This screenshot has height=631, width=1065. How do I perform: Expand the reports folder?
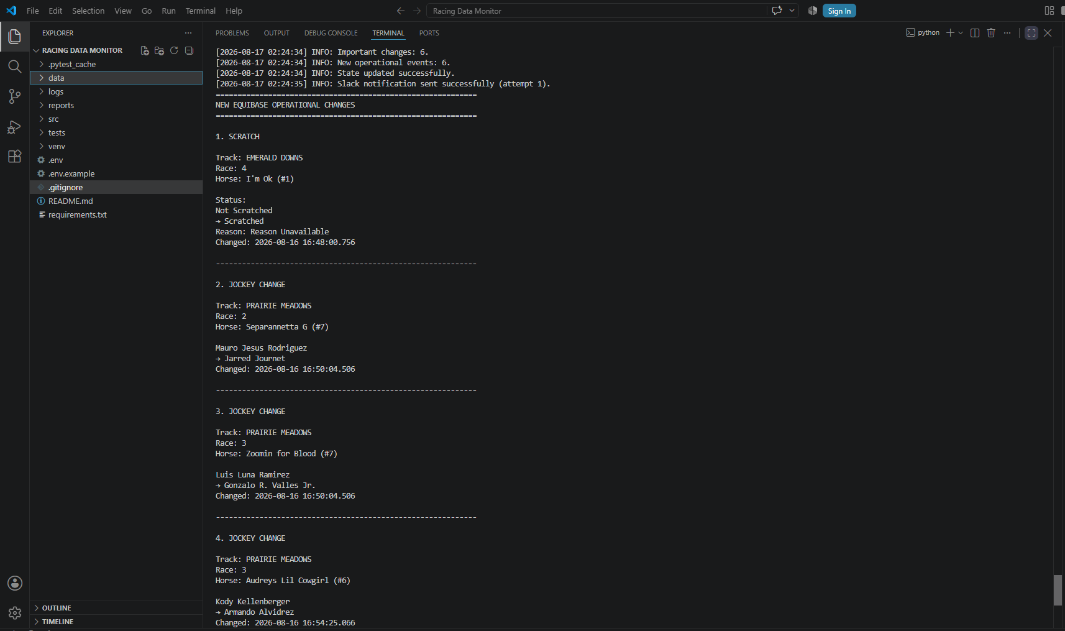[x=116, y=105]
